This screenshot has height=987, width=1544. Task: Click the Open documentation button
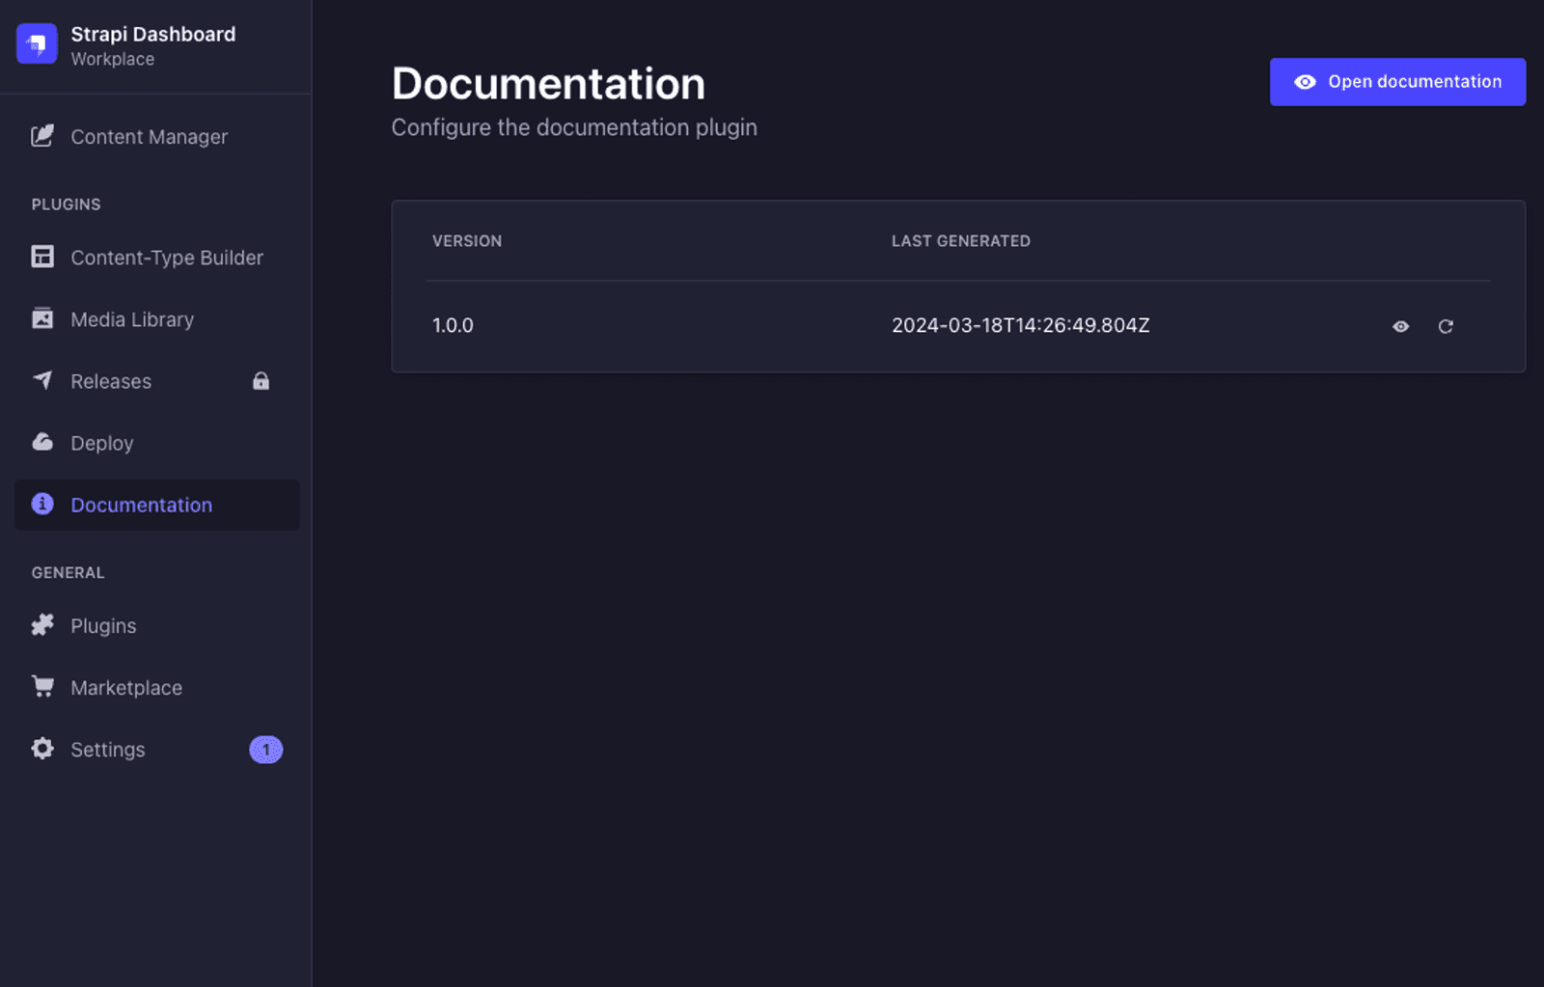pyautogui.click(x=1397, y=82)
